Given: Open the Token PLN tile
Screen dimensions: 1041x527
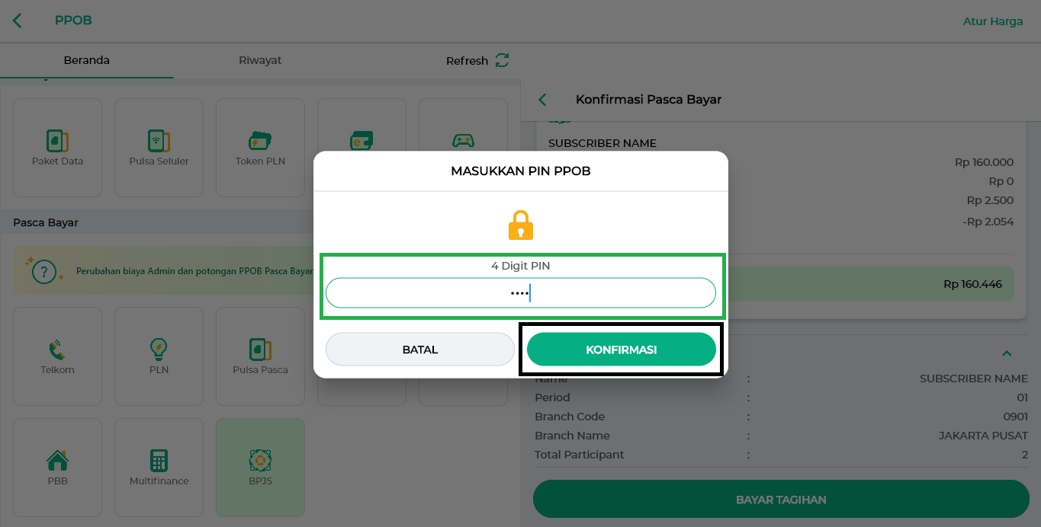Looking at the screenshot, I should (260, 147).
